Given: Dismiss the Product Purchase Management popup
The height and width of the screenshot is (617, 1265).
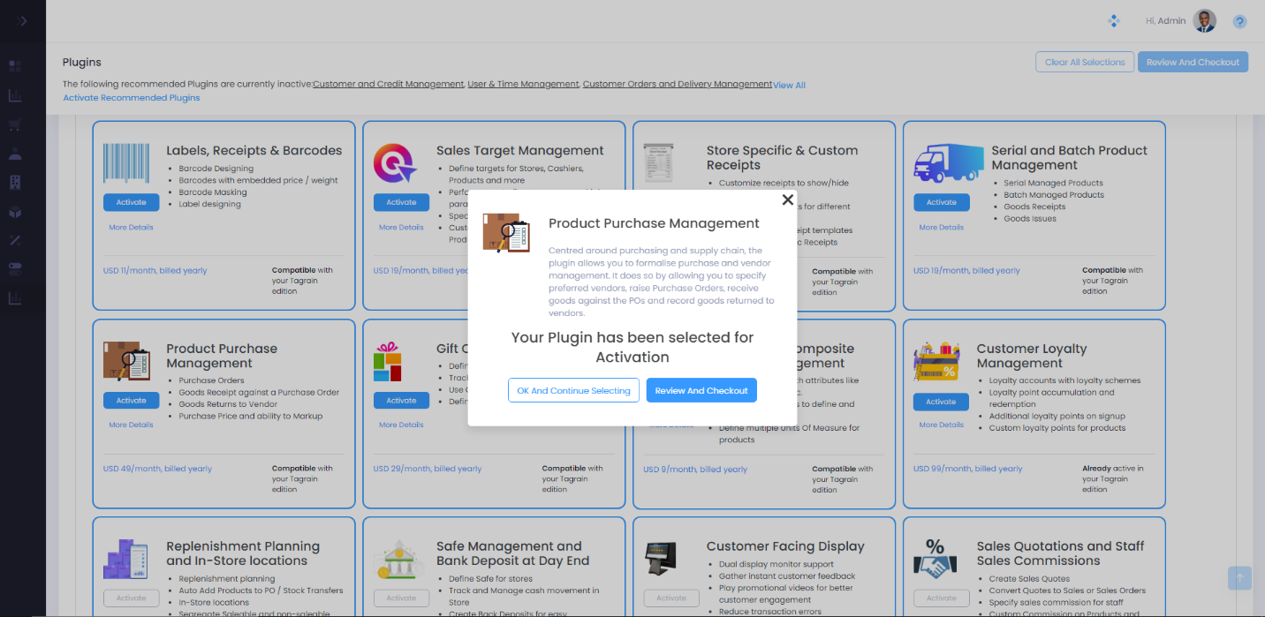Looking at the screenshot, I should pyautogui.click(x=787, y=199).
